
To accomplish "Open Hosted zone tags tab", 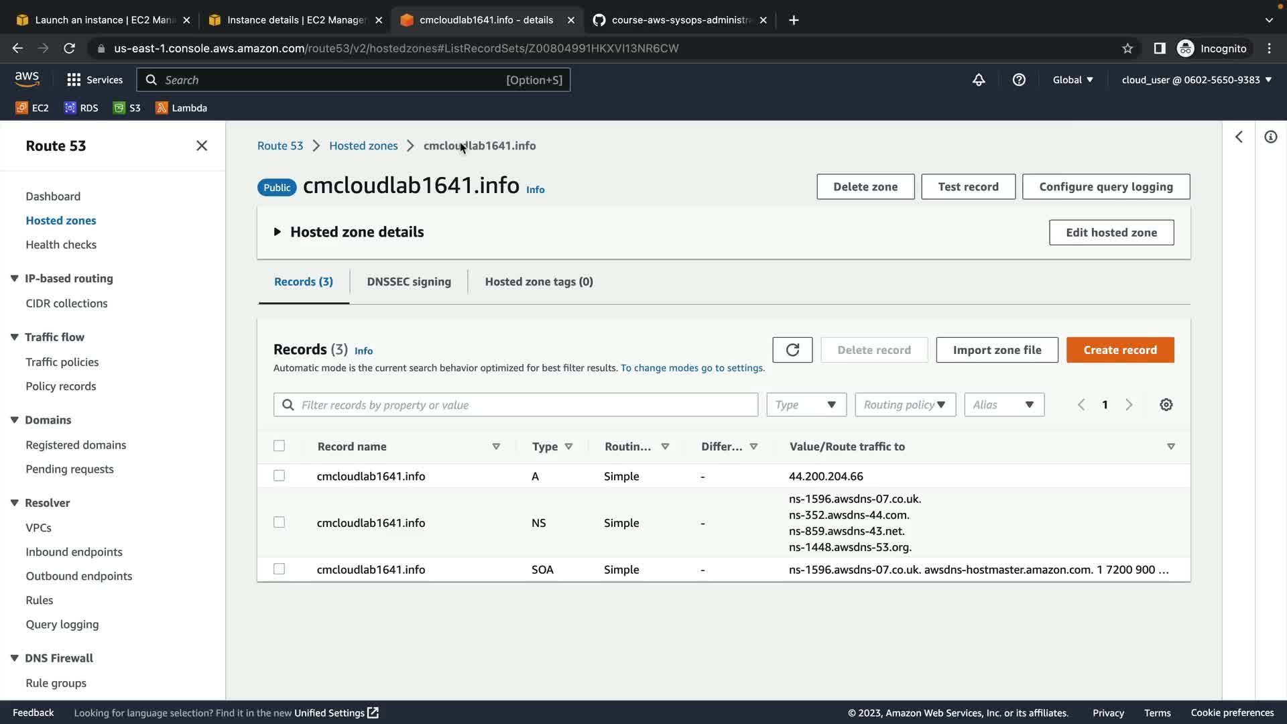I will [x=539, y=282].
